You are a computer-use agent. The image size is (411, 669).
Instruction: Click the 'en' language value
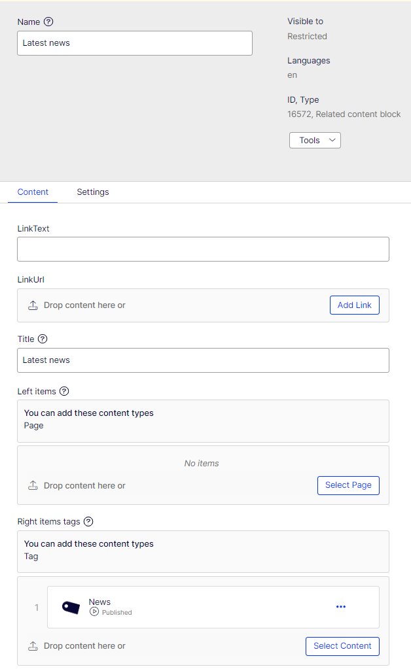tap(292, 75)
